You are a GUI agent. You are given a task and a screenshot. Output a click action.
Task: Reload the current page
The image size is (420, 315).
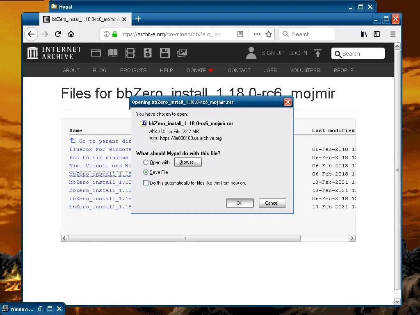[58, 34]
